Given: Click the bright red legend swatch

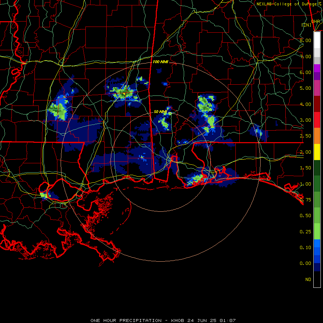Looking at the screenshot, I should pos(317,120).
